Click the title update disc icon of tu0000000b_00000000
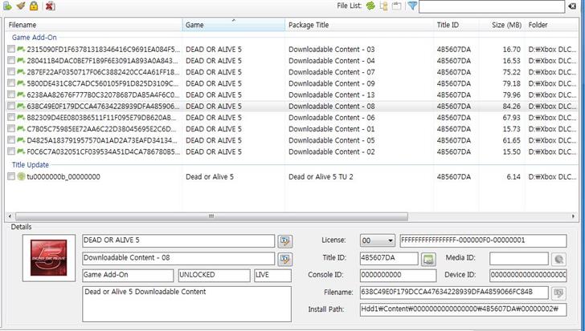Viewport: 585px width, 331px height. pos(21,176)
